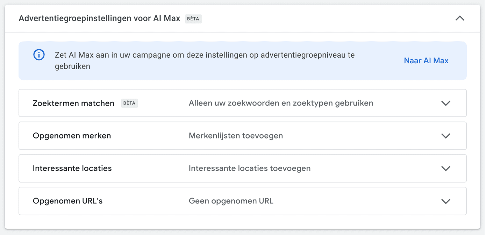Click the BÈTA badge next to Zoektermen matchen
The width and height of the screenshot is (486, 236).
click(x=129, y=103)
